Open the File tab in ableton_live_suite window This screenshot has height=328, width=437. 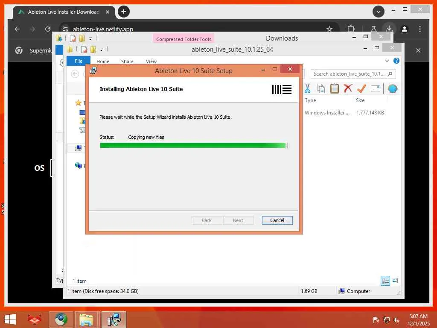click(x=79, y=61)
